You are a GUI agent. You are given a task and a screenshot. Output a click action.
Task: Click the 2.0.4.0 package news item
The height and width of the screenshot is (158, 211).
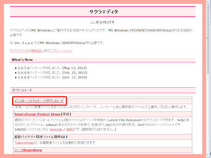[52, 73]
